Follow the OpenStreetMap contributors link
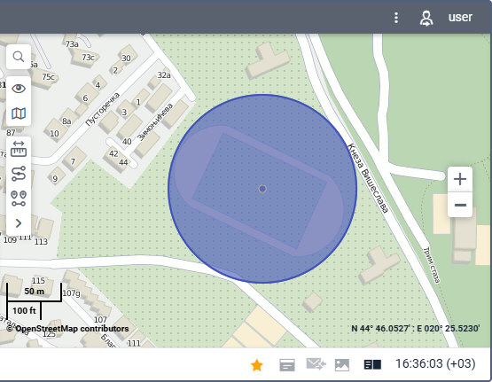492x382 pixels. point(67,329)
